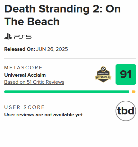Click the number 91 inside score box

coord(126,74)
